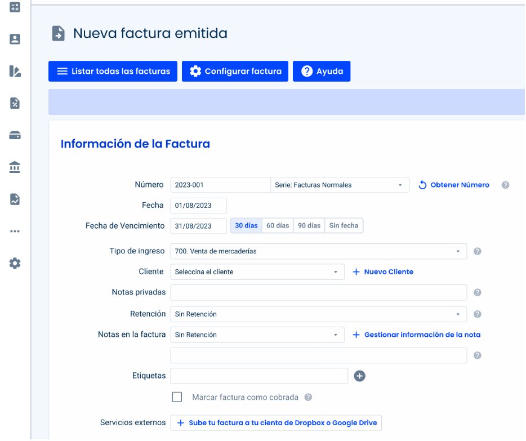
Task: Expand the Cliente selection dropdown
Action: 257,272
